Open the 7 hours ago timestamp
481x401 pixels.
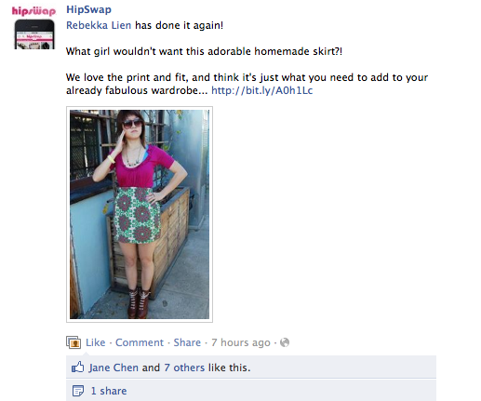241,342
